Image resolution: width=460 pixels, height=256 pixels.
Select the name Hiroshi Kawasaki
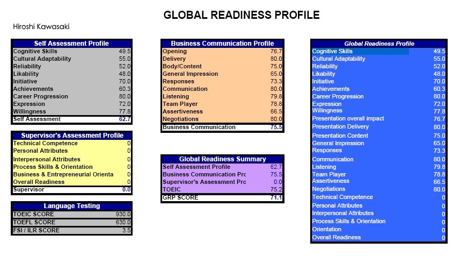pyautogui.click(x=41, y=27)
